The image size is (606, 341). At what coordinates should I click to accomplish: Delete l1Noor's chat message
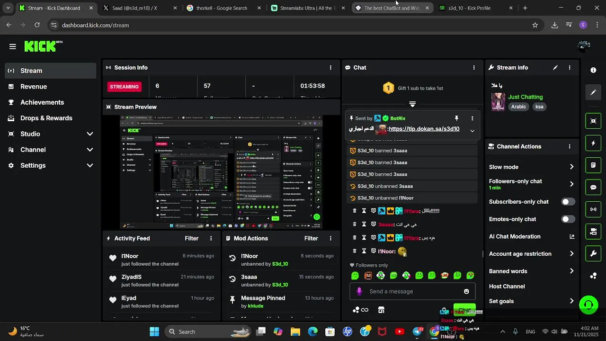pos(355,251)
